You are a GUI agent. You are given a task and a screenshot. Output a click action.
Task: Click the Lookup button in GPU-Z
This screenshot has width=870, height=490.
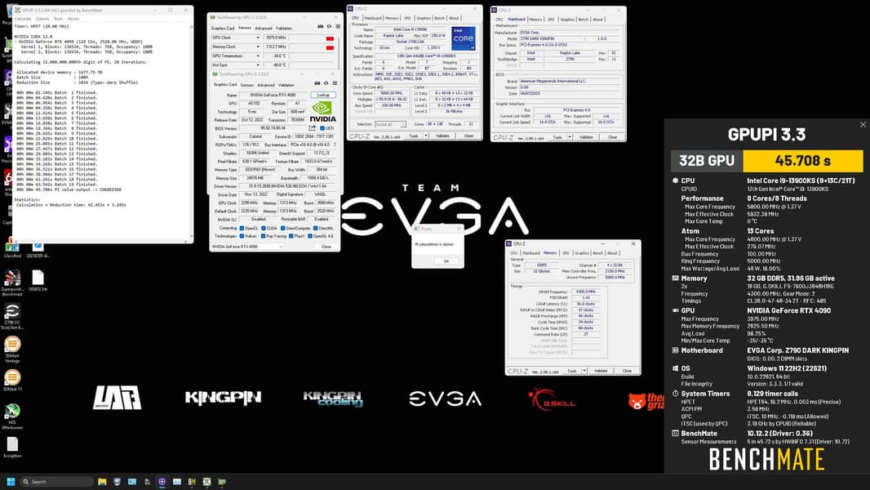pos(323,95)
